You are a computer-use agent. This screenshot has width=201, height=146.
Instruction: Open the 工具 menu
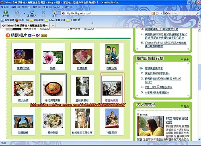click(58, 7)
